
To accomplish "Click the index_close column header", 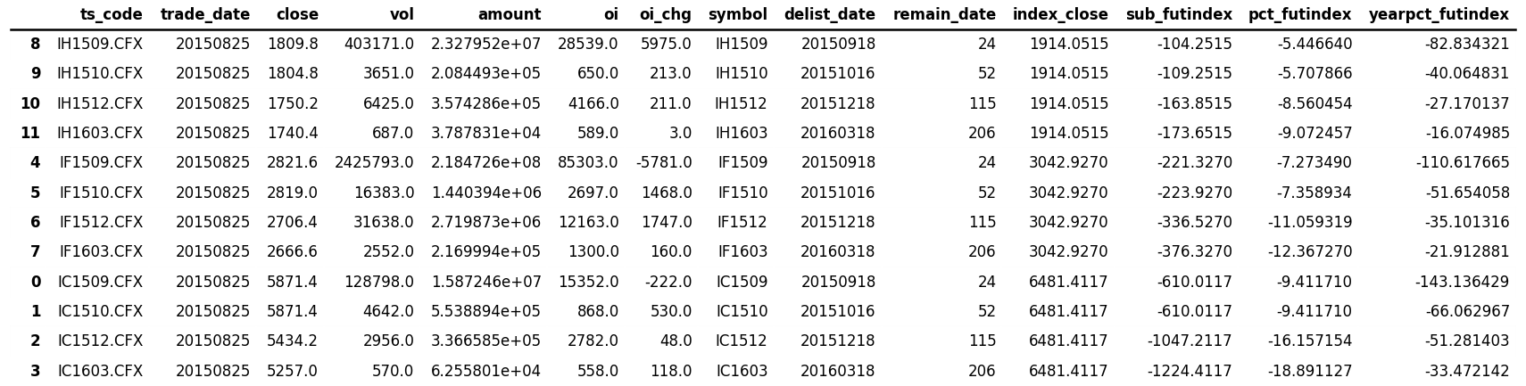I will pos(1060,14).
